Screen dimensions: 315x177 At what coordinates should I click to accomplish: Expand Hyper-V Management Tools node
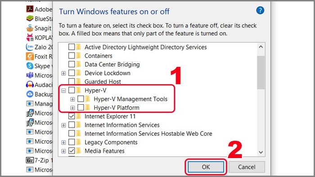tap(72, 99)
